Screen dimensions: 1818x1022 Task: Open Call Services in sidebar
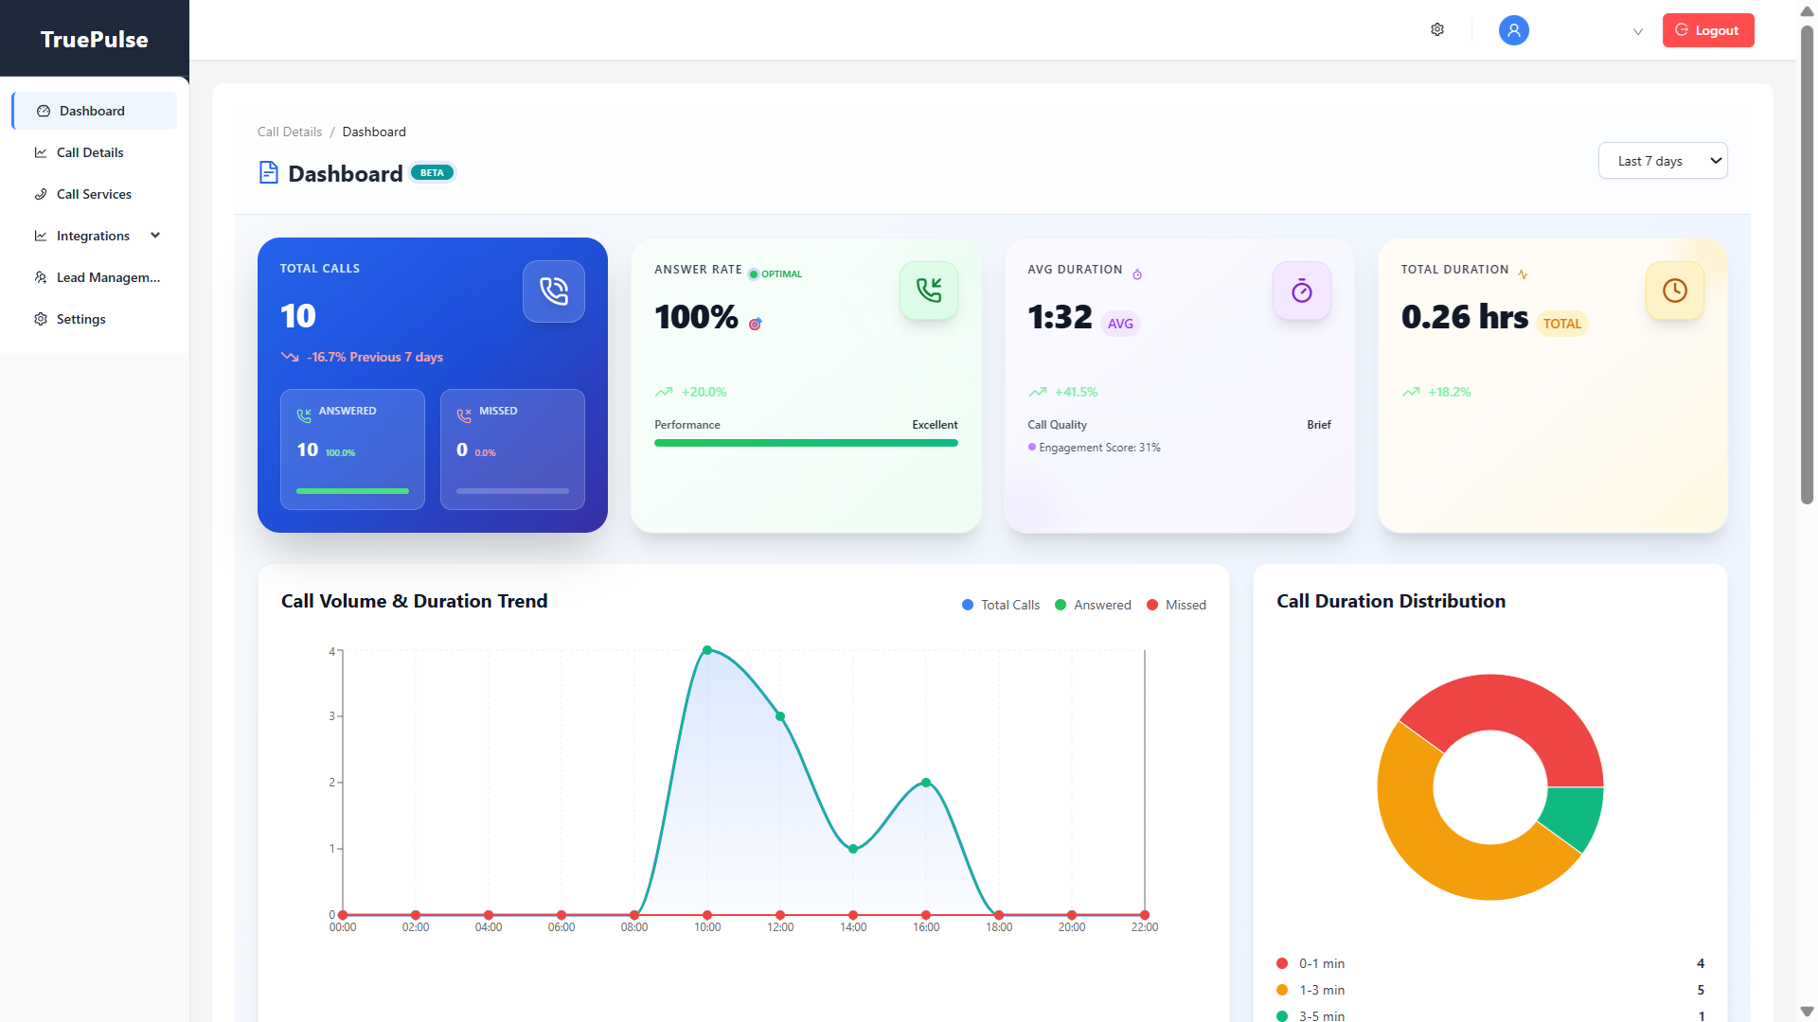click(x=94, y=194)
